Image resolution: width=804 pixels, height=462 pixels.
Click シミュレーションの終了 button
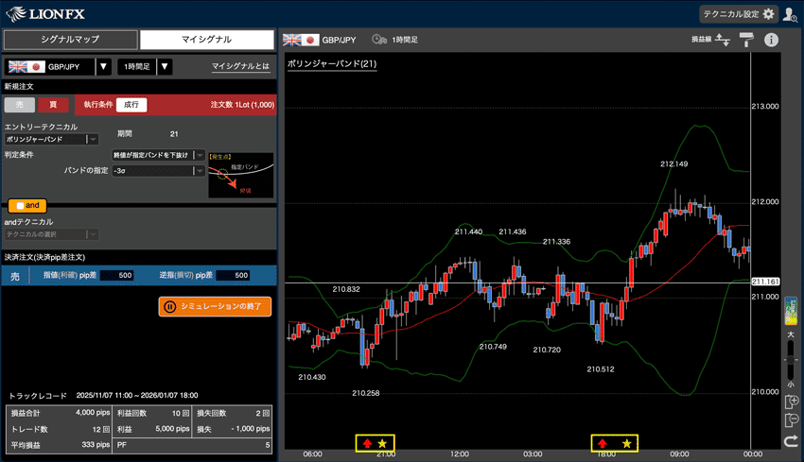[x=215, y=306]
